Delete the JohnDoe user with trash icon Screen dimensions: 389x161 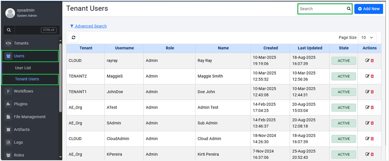(372, 92)
